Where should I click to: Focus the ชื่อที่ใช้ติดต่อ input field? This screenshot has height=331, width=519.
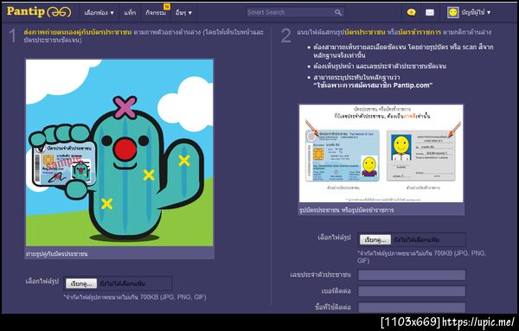(x=412, y=307)
